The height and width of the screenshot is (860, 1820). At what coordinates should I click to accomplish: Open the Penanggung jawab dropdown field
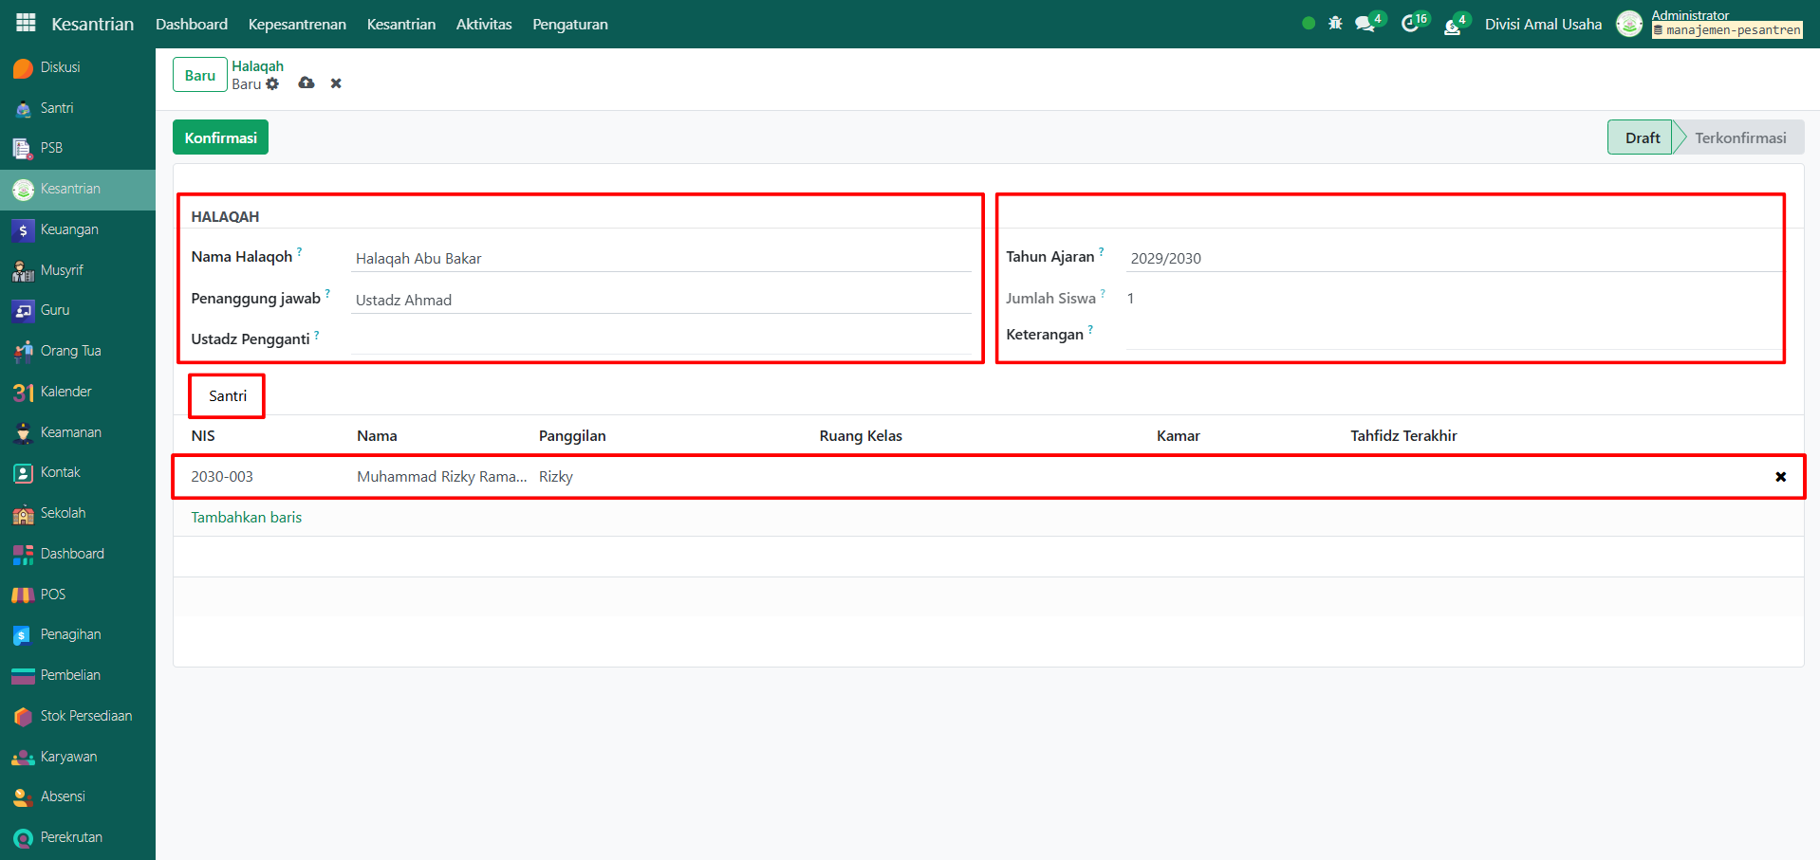[x=659, y=300]
